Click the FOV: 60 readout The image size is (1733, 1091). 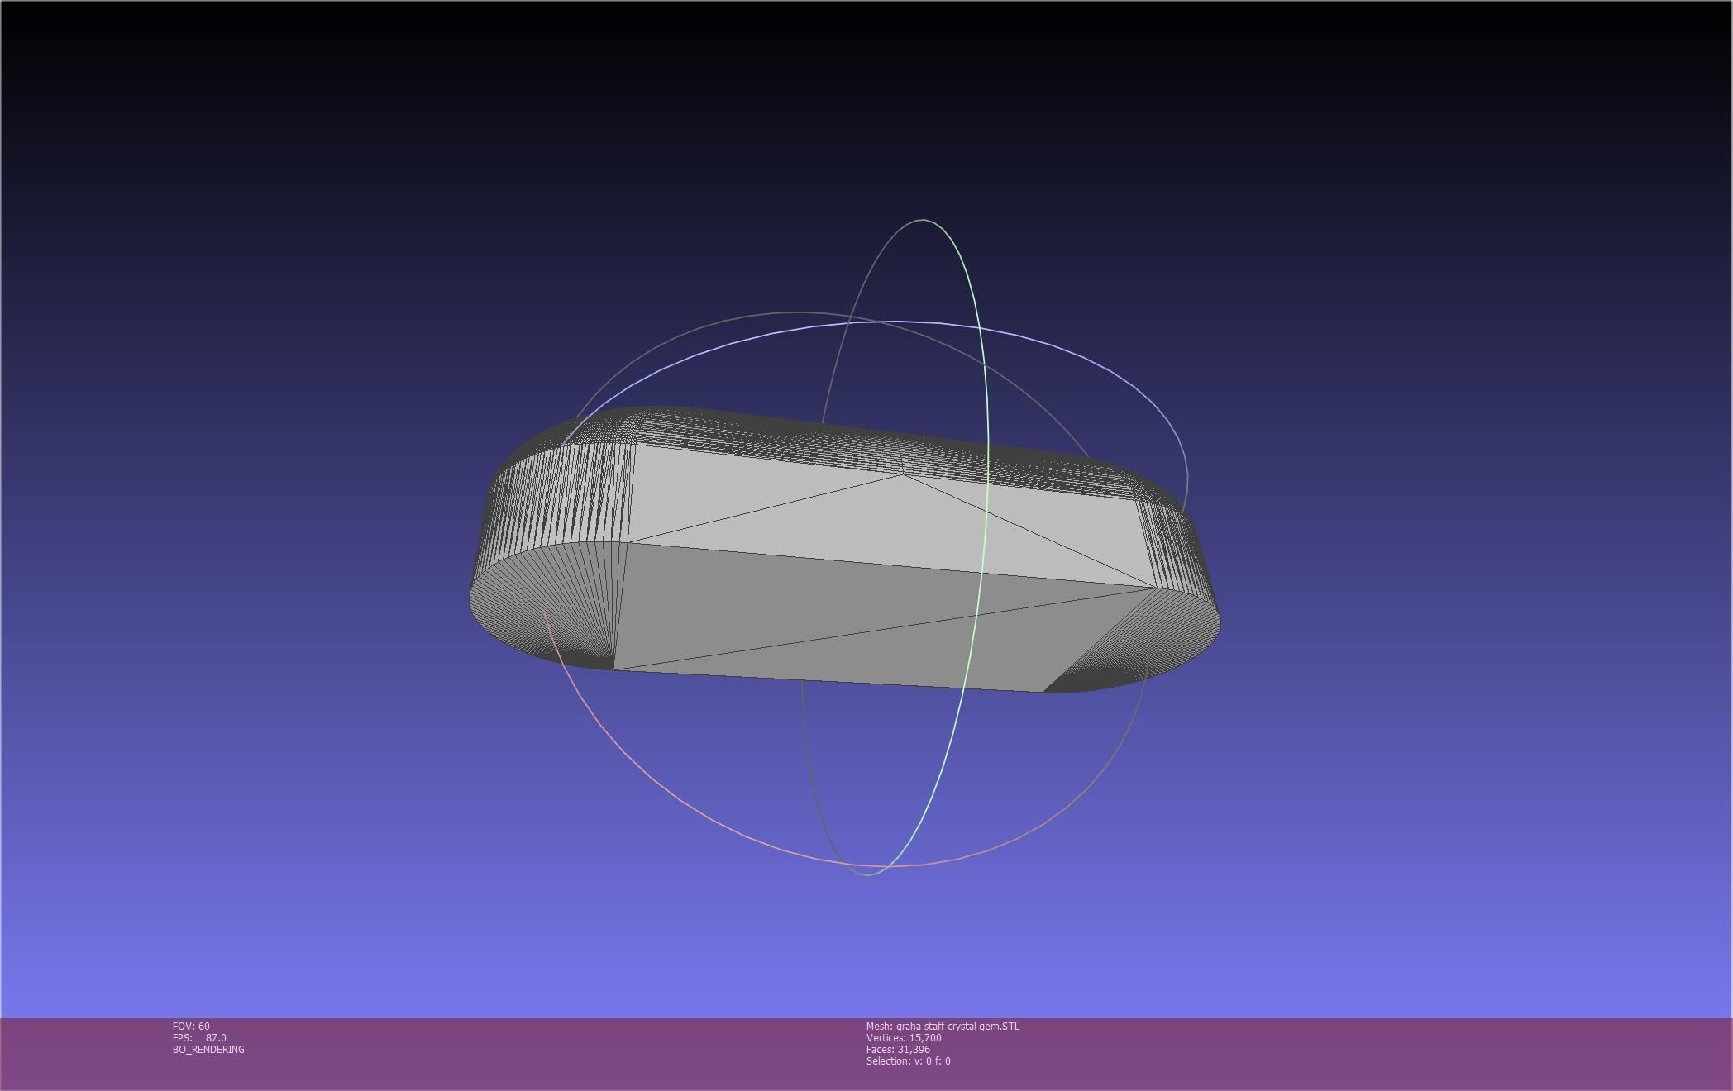[x=191, y=1027]
